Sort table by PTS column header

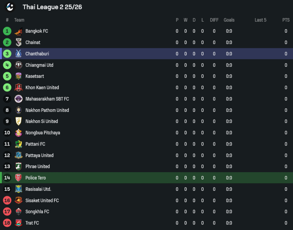286,20
